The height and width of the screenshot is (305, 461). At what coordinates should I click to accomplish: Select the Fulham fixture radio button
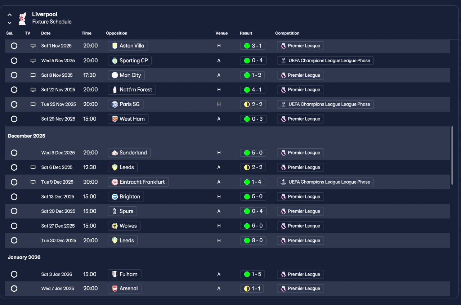coord(14,274)
